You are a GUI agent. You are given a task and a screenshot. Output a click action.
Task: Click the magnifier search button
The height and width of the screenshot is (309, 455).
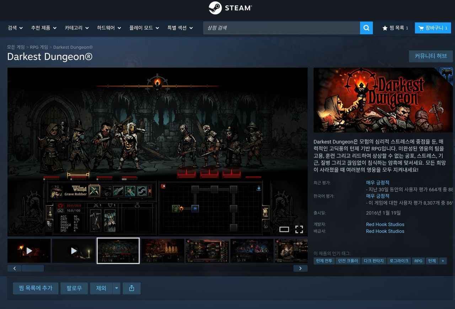[x=366, y=28]
